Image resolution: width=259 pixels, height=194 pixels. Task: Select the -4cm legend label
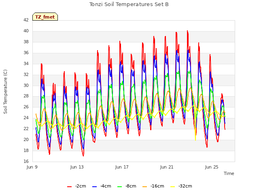[106, 186]
